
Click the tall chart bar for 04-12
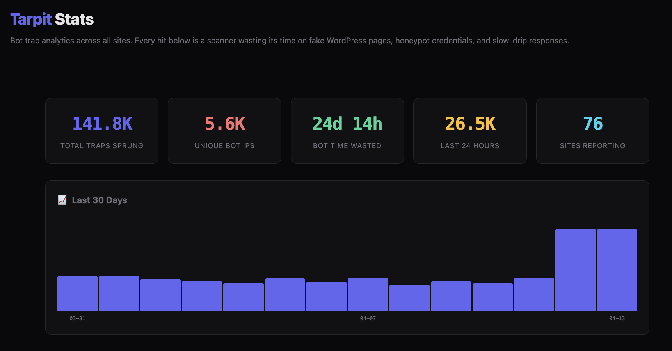[576, 270]
